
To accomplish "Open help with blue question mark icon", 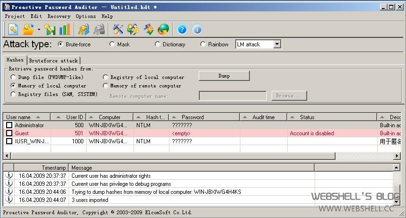I will point(182,29).
